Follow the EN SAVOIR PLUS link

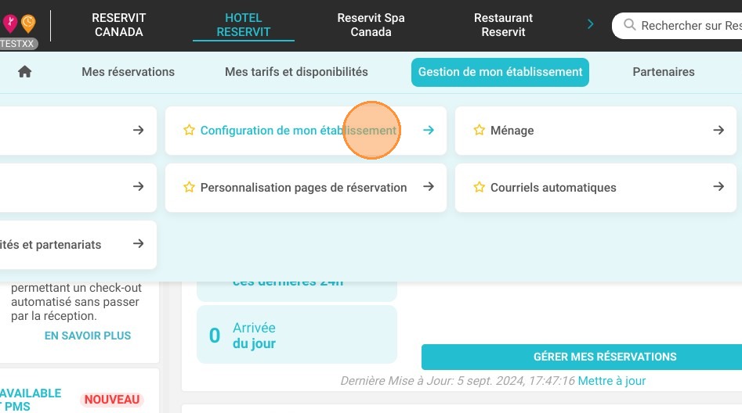tap(88, 336)
